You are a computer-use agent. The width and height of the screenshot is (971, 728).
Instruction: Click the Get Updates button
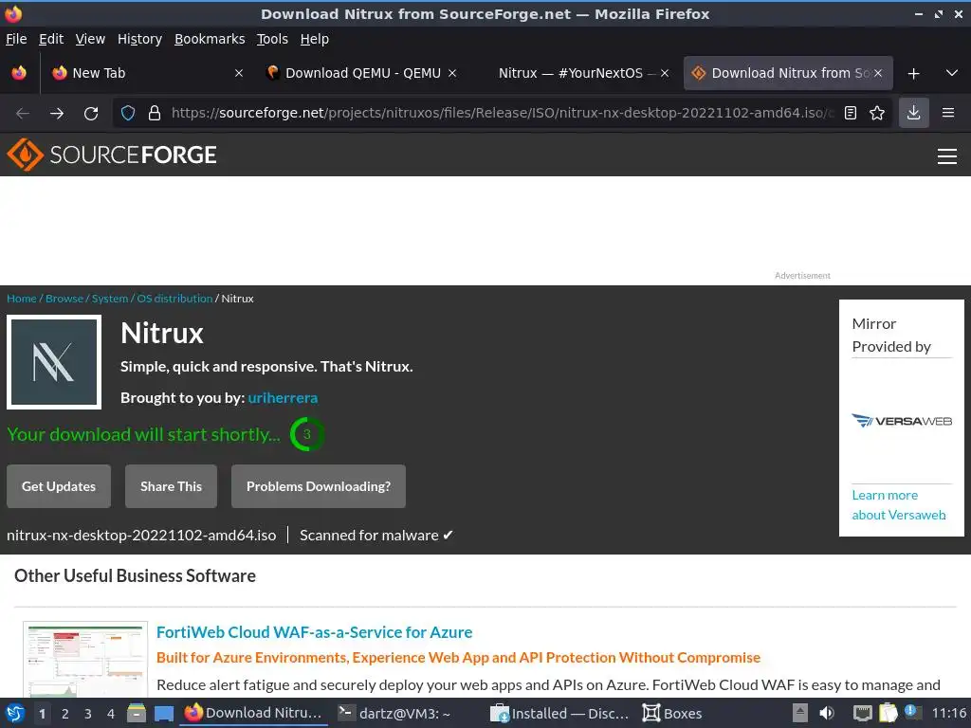click(59, 486)
